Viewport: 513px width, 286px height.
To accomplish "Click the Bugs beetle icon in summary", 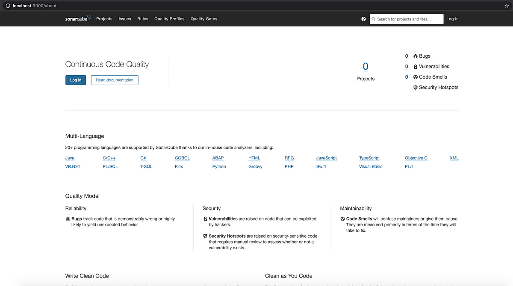I will 415,56.
